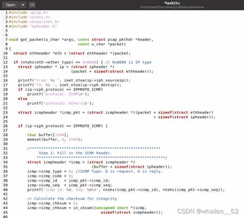Click the IPPROTO_ICMP constant on line 18
The width and height of the screenshot is (244, 218).
point(88,89)
